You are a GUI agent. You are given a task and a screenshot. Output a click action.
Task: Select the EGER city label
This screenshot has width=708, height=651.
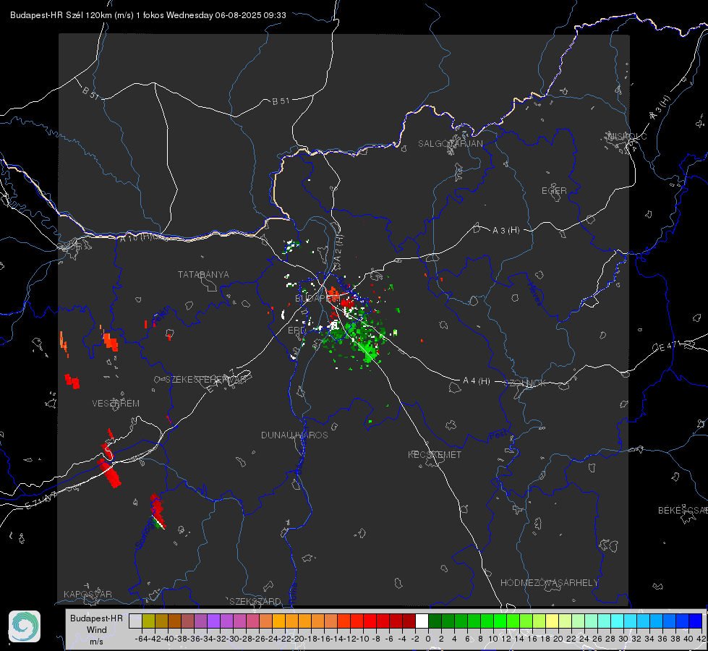point(554,191)
